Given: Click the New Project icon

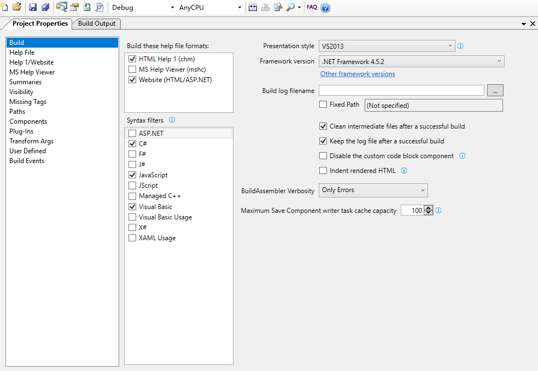Looking at the screenshot, I should (4, 7).
